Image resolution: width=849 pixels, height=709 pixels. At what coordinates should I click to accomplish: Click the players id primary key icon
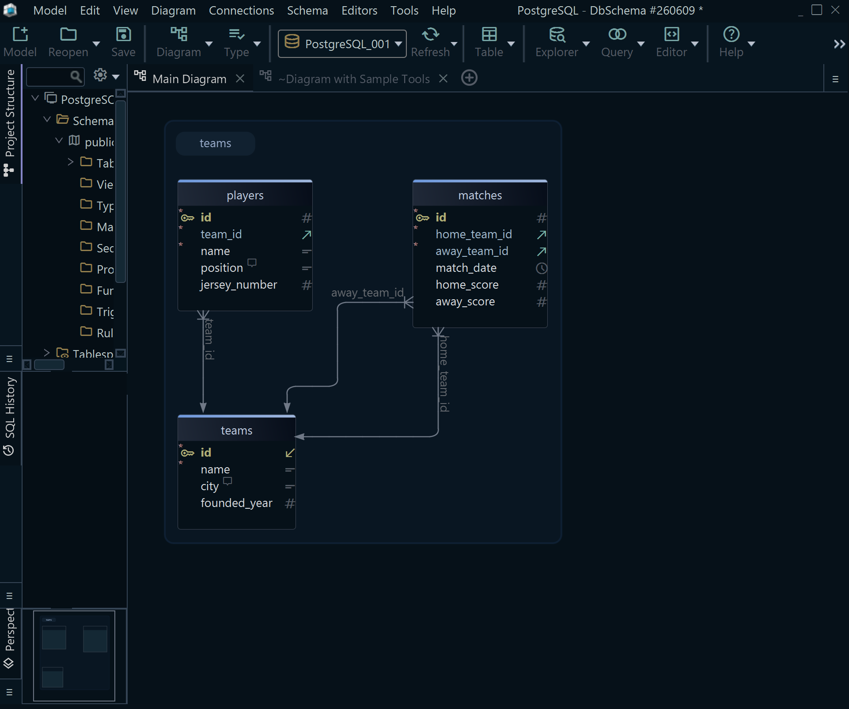pos(188,218)
